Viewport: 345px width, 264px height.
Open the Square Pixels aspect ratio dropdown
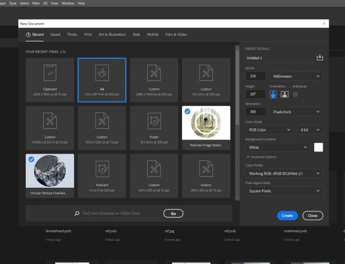pos(285,191)
